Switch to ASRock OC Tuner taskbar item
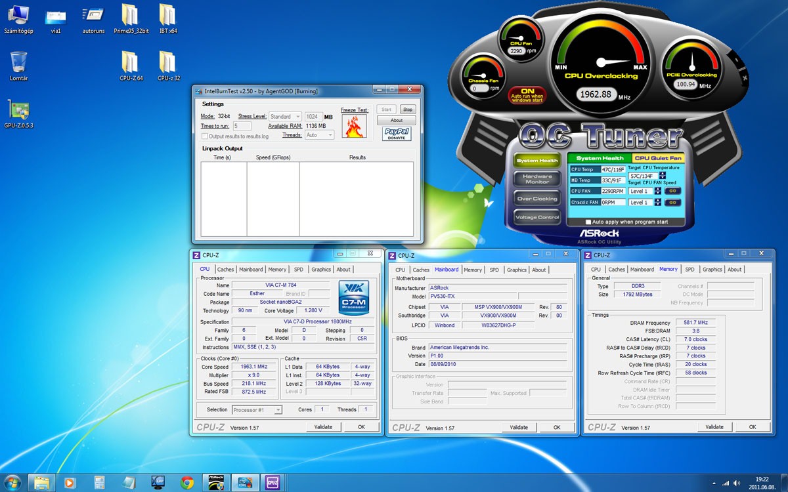Viewport: 788px width, 492px height. click(216, 483)
